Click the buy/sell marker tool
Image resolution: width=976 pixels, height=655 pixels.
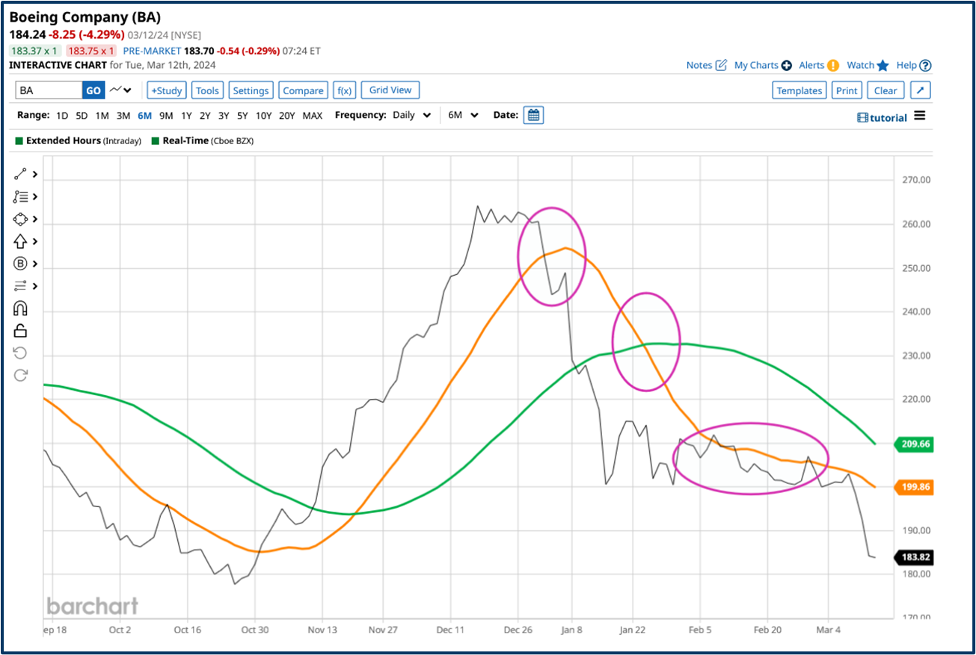point(20,263)
